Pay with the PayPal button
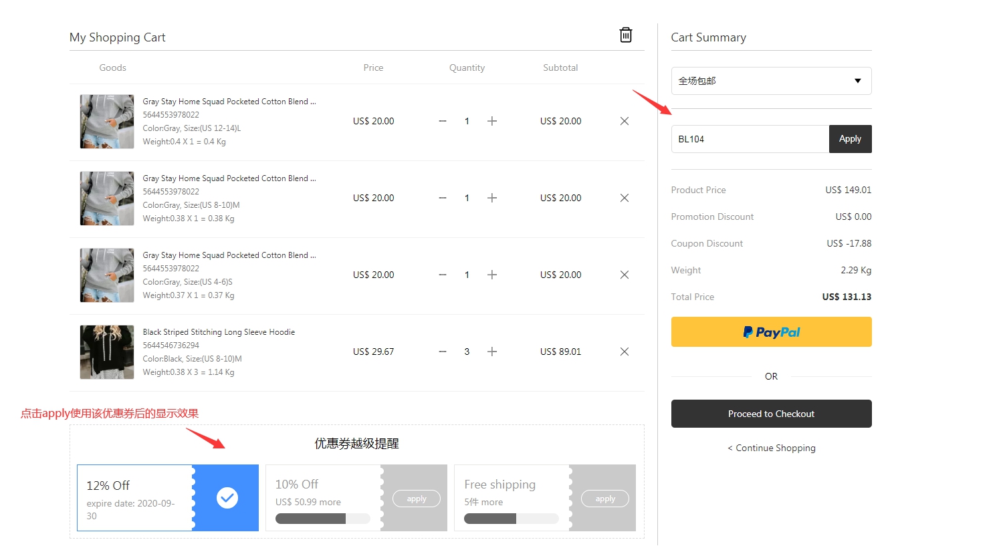Screen dimensions: 1003x550 [770, 332]
